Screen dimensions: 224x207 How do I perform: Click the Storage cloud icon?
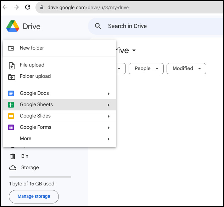point(13,168)
